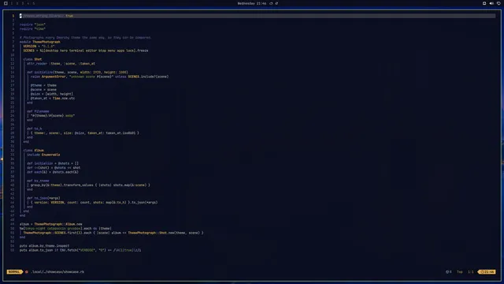Place cursor on frozen_string_literal comment line
504x284 pixels.
pos(46,16)
